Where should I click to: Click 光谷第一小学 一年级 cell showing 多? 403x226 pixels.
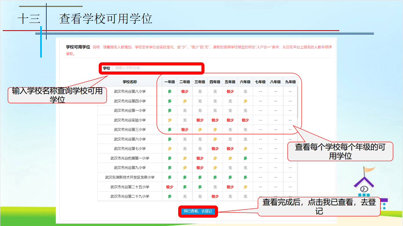tap(170, 110)
